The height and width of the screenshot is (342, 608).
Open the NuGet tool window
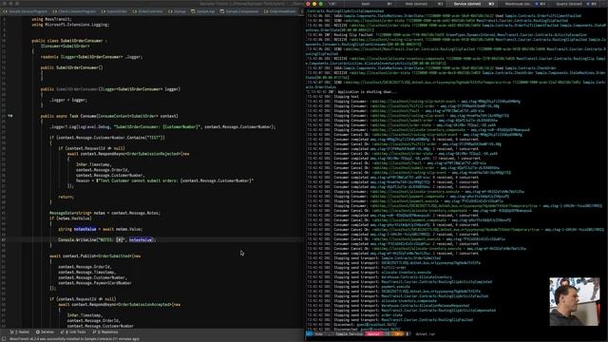tap(20, 332)
